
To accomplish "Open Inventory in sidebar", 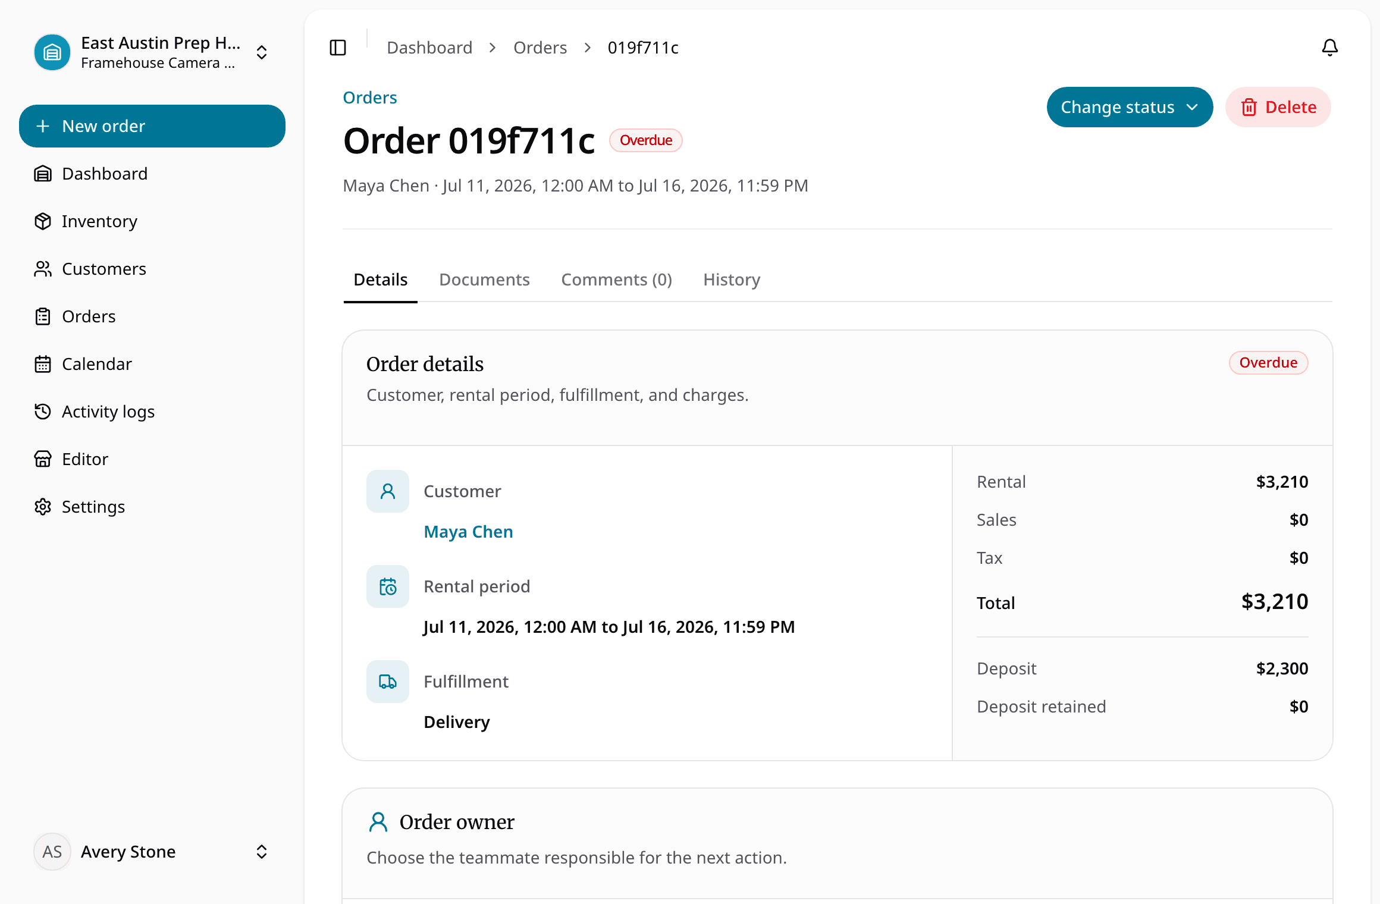I will coord(152,221).
